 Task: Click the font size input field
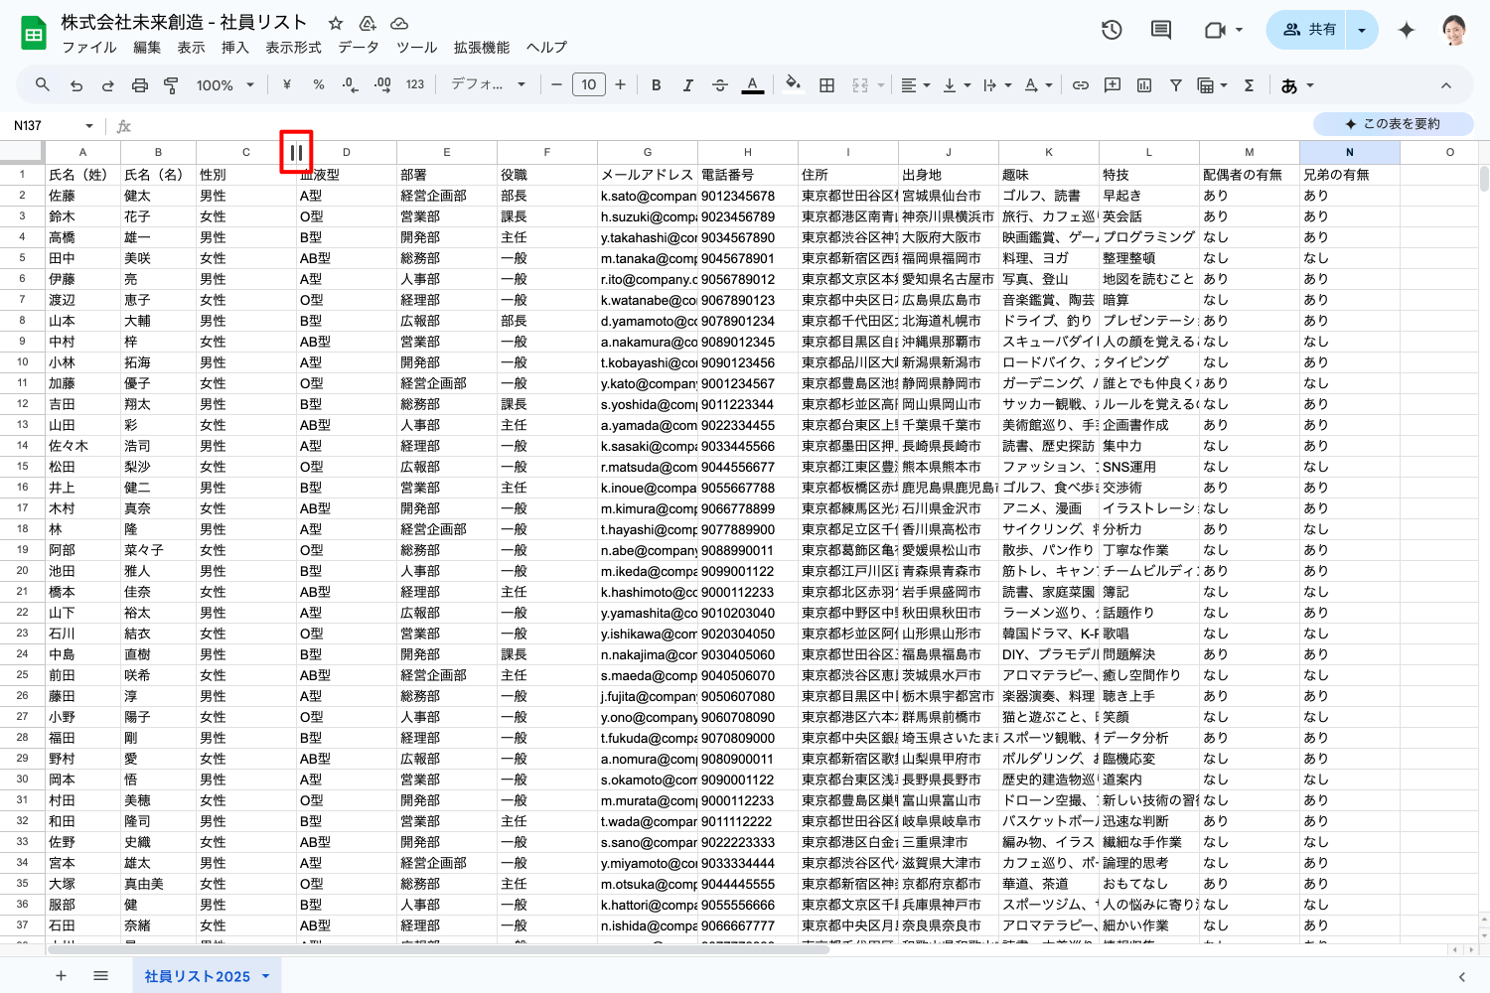[588, 85]
